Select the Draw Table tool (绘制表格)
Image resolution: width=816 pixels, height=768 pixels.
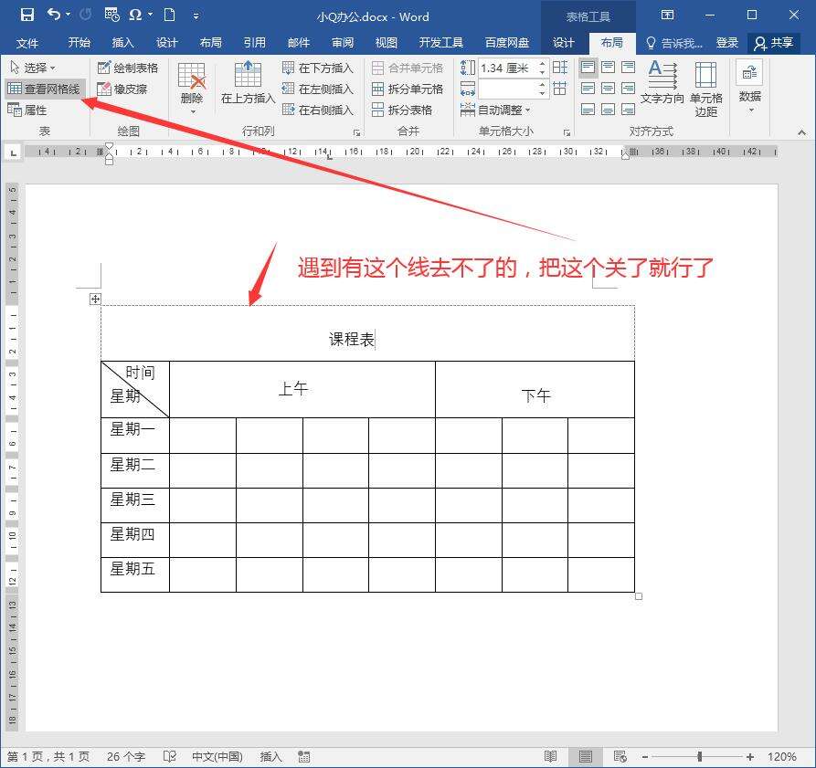tap(128, 68)
